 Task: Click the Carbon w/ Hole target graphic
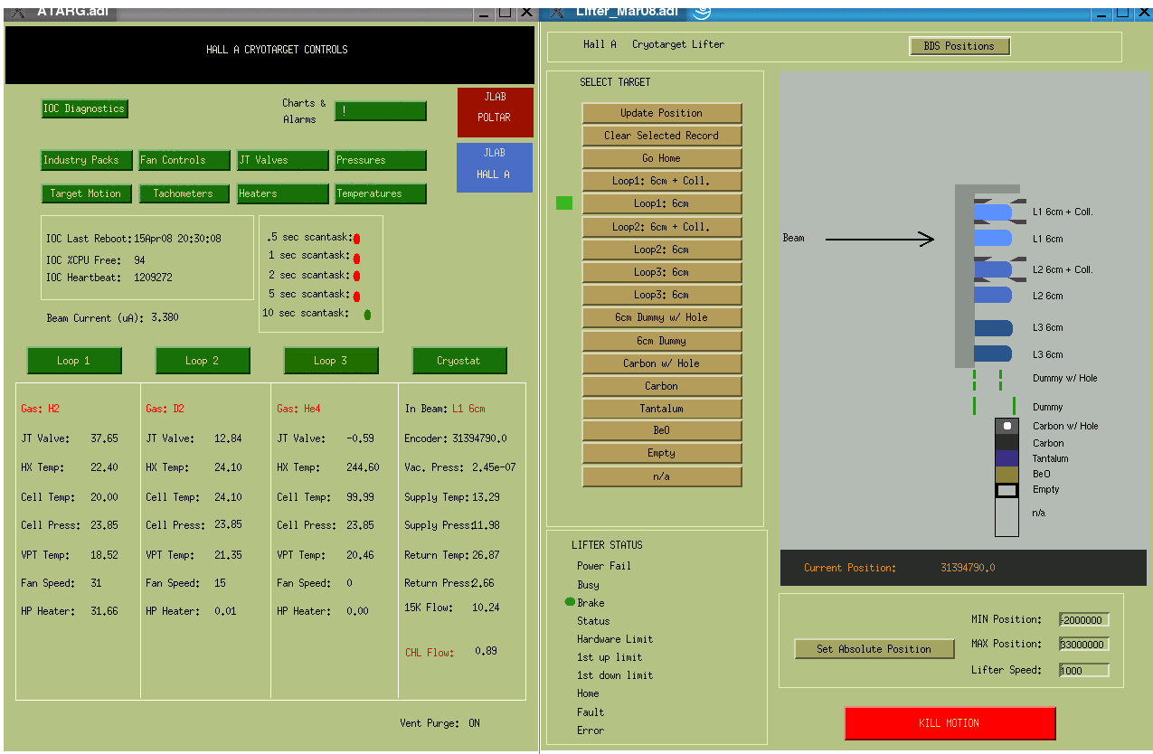1007,426
